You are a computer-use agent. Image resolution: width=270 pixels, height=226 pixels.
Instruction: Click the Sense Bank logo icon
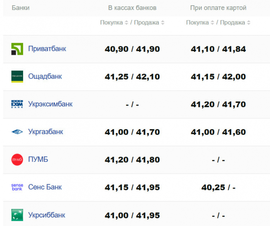[x=17, y=187]
